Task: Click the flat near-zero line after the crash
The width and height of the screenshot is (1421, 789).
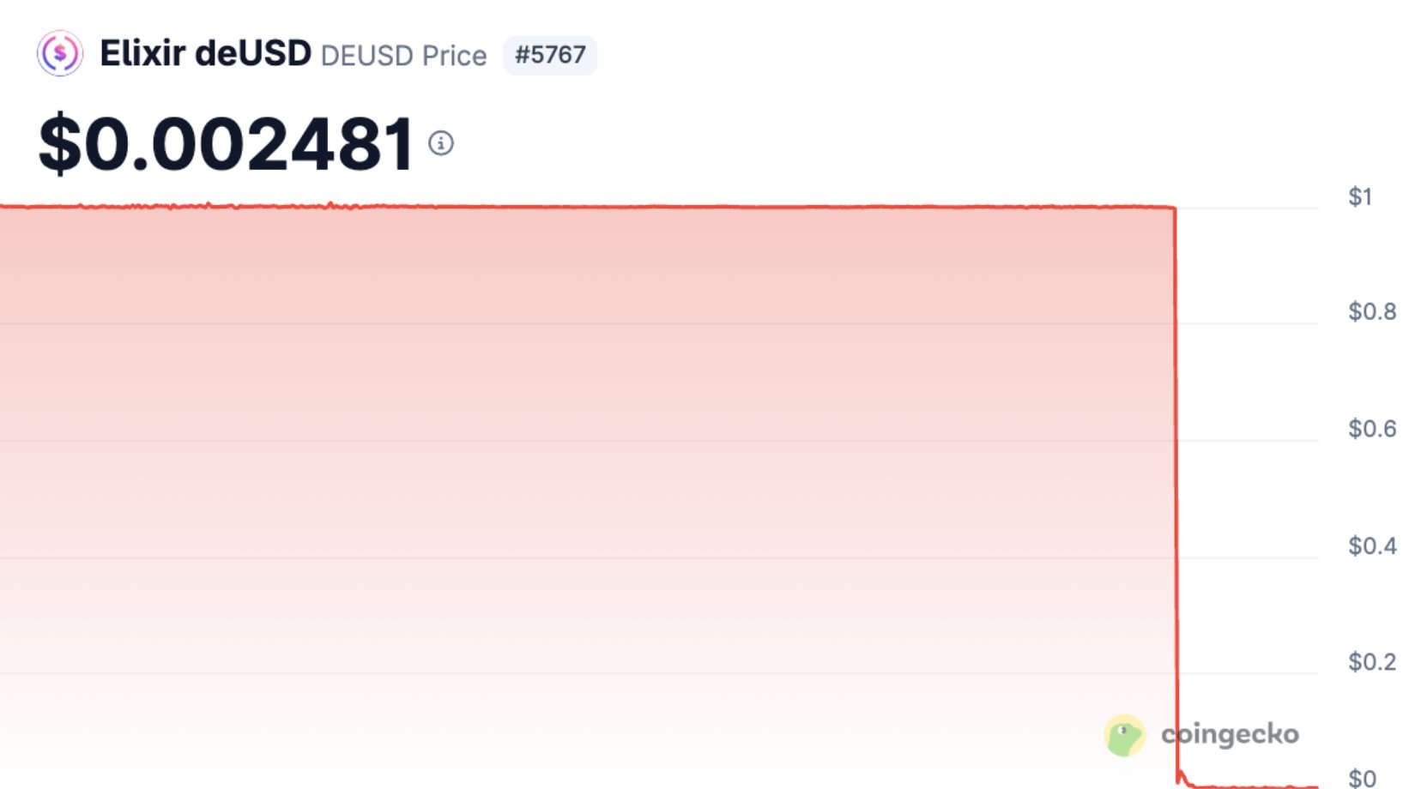Action: (x=1253, y=786)
